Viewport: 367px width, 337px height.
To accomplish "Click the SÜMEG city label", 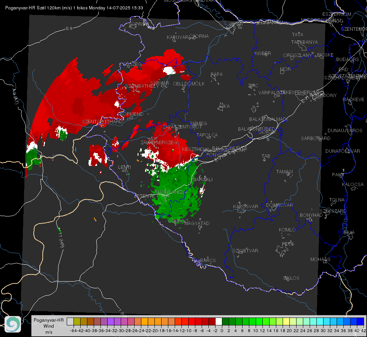I will click(x=198, y=123).
